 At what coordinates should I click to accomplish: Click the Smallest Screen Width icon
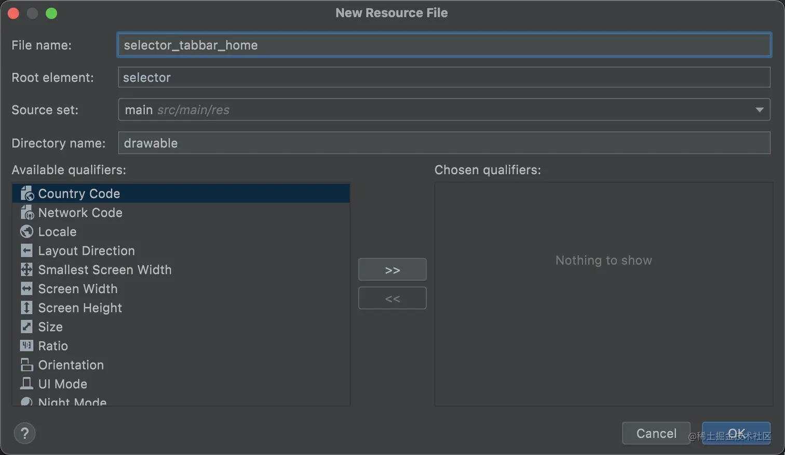pos(26,270)
